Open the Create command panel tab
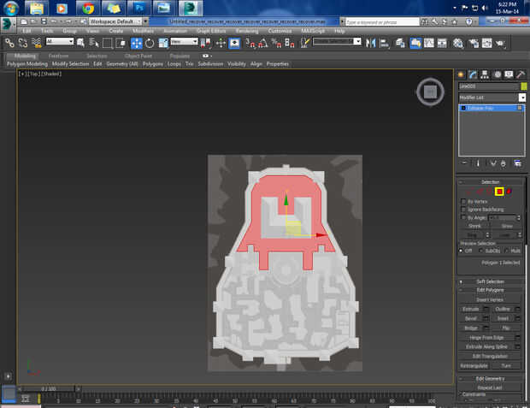The height and width of the screenshot is (408, 530). [461, 74]
